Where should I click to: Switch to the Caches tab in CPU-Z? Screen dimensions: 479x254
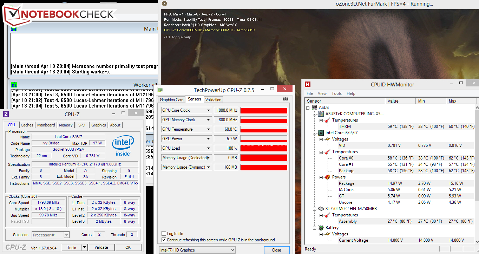coord(27,125)
